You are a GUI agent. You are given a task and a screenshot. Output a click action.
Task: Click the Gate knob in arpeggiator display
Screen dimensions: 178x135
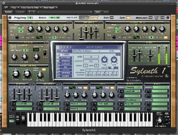coord(114,60)
